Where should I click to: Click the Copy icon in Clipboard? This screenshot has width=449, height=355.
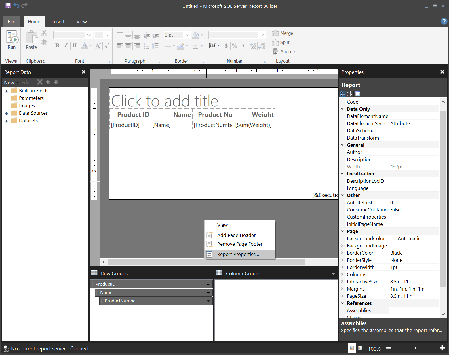(x=44, y=42)
